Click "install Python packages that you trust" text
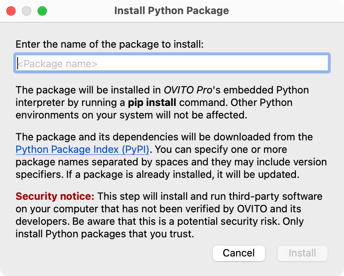Image resolution: width=344 pixels, height=276 pixels. tap(105, 234)
